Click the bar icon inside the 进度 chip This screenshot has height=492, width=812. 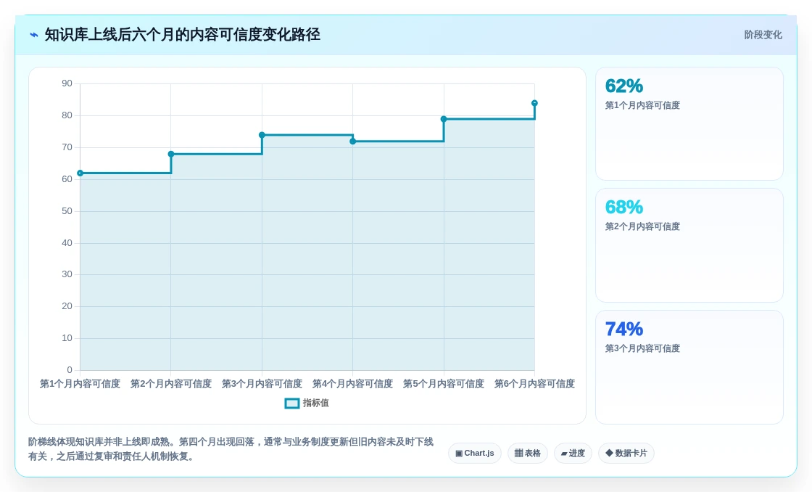(x=564, y=454)
